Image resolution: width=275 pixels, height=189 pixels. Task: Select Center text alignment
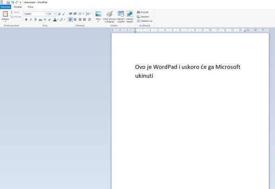tap(75, 20)
